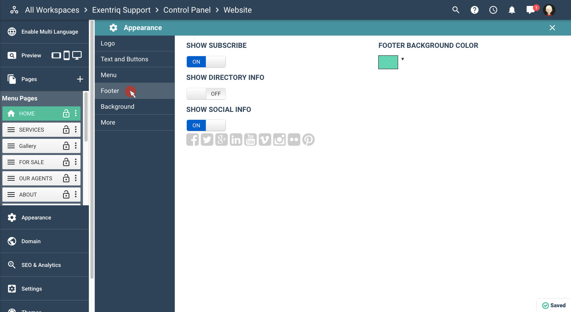This screenshot has height=312, width=571.
Task: Open three-dot menu for HOME page
Action: coord(76,113)
